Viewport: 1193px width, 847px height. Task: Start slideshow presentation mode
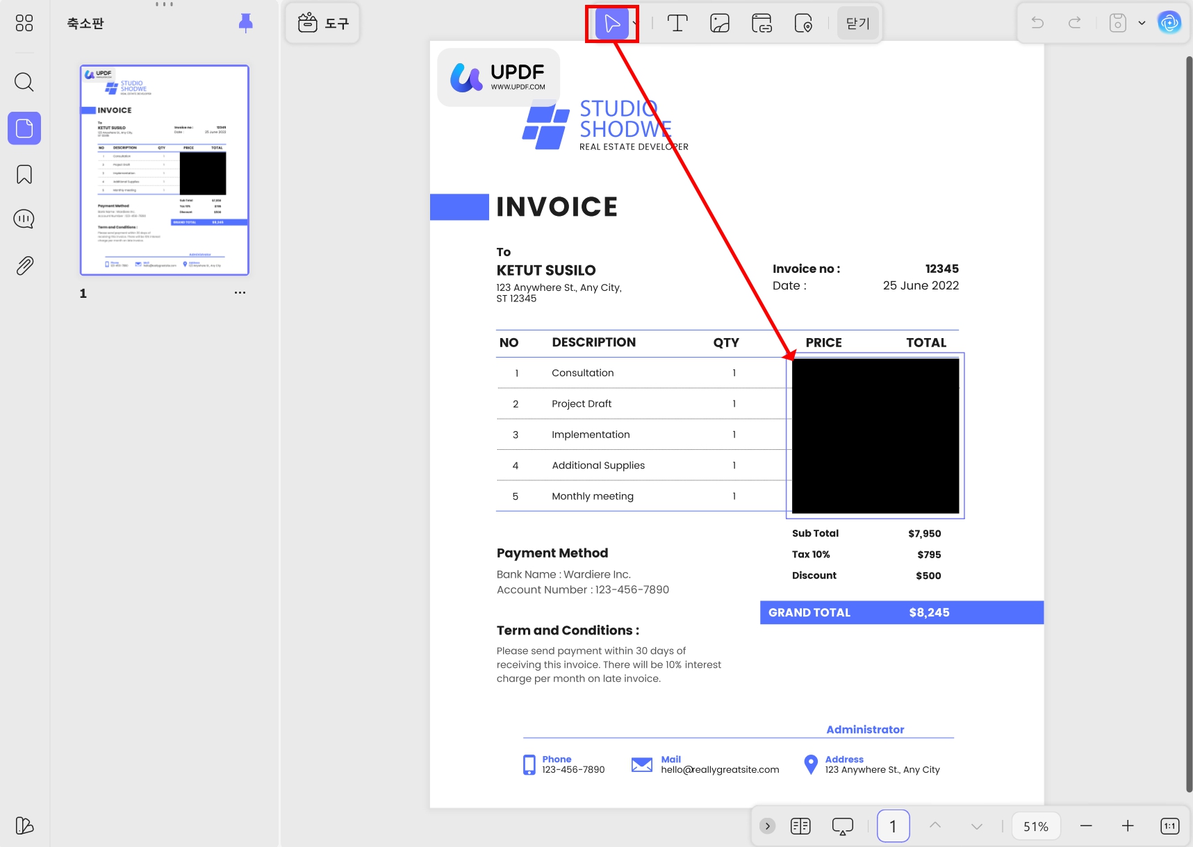842,826
